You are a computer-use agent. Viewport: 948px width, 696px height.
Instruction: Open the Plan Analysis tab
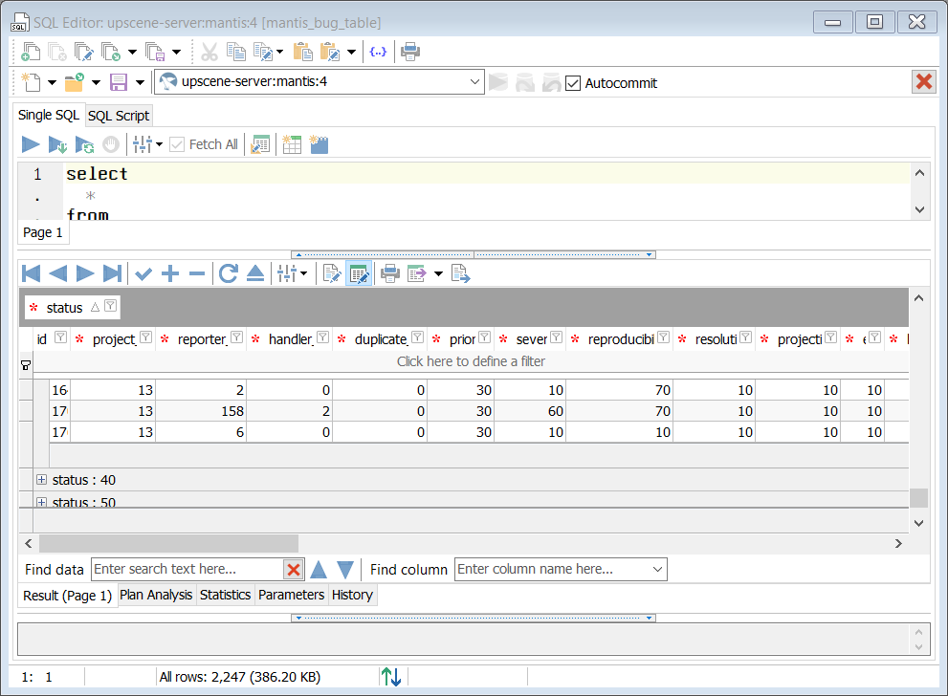click(156, 595)
